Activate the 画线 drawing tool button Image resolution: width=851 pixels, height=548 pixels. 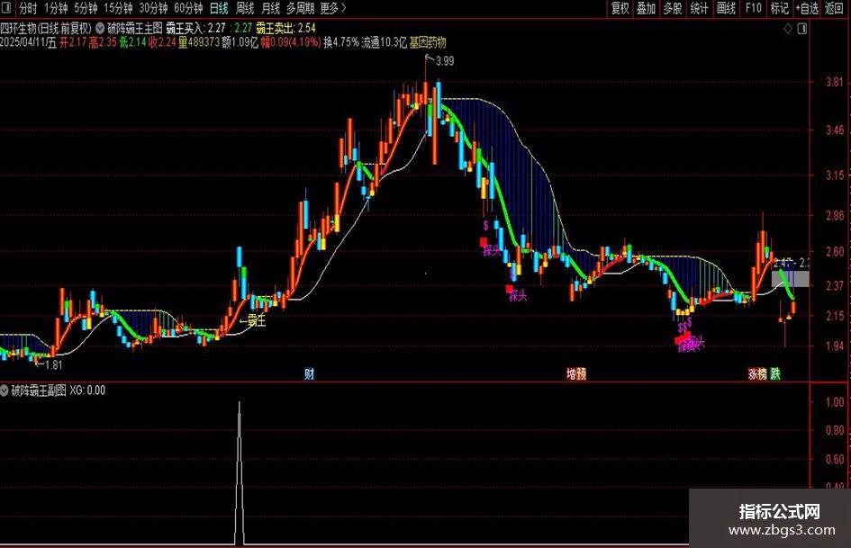point(726,8)
